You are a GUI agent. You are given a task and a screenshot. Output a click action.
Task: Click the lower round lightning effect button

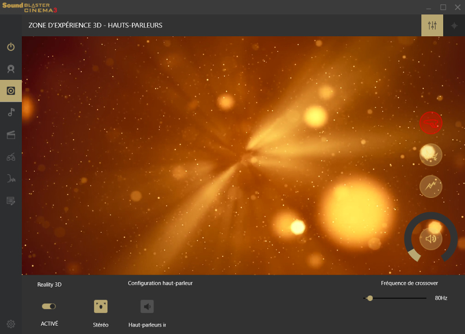(431, 187)
